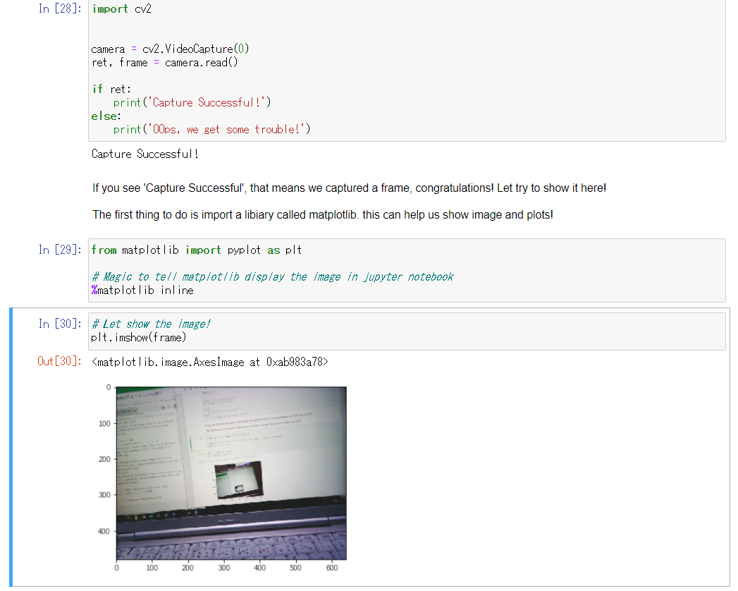Click the 'from matplotlib import pyplot as plt' line

point(197,250)
